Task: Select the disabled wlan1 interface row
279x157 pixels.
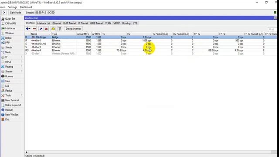Action: [x=151, y=54]
